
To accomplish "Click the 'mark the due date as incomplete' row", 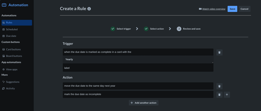I will (138, 94).
